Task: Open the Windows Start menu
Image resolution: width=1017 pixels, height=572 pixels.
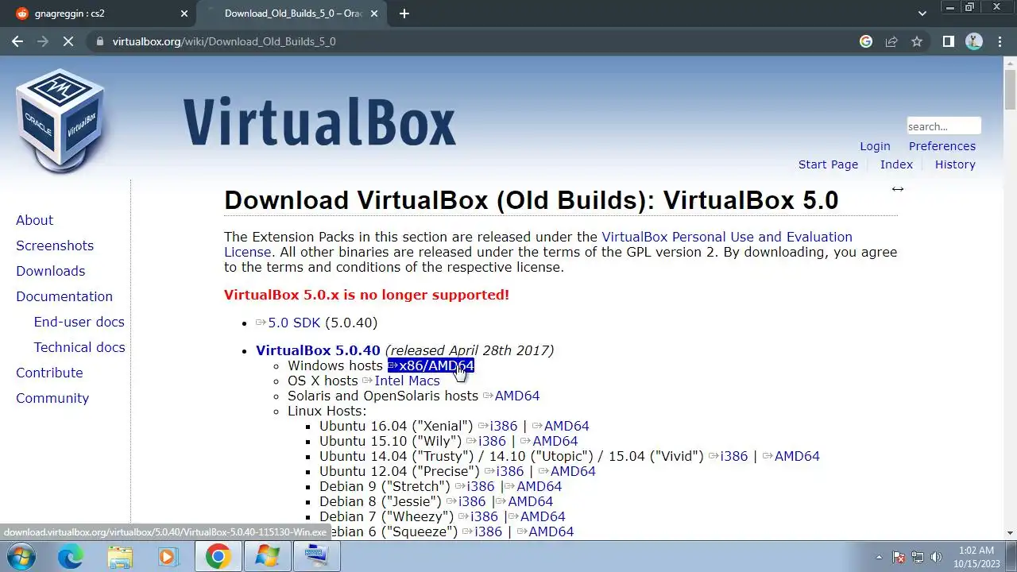Action: [x=21, y=556]
